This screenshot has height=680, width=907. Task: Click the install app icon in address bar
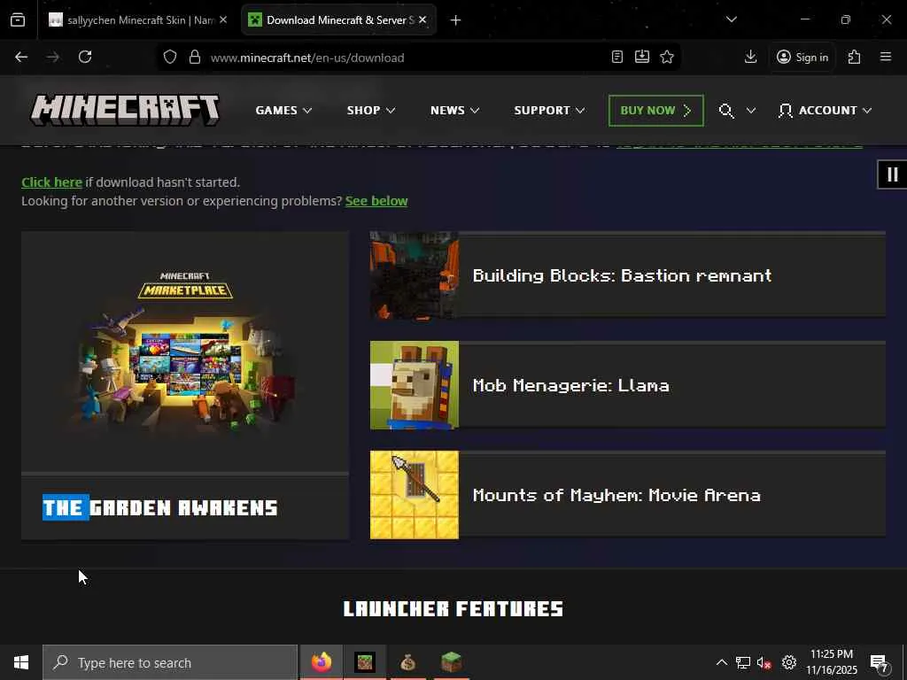[x=642, y=57]
